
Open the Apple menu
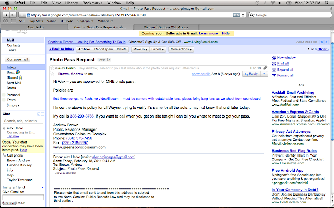pyautogui.click(x=7, y=3)
